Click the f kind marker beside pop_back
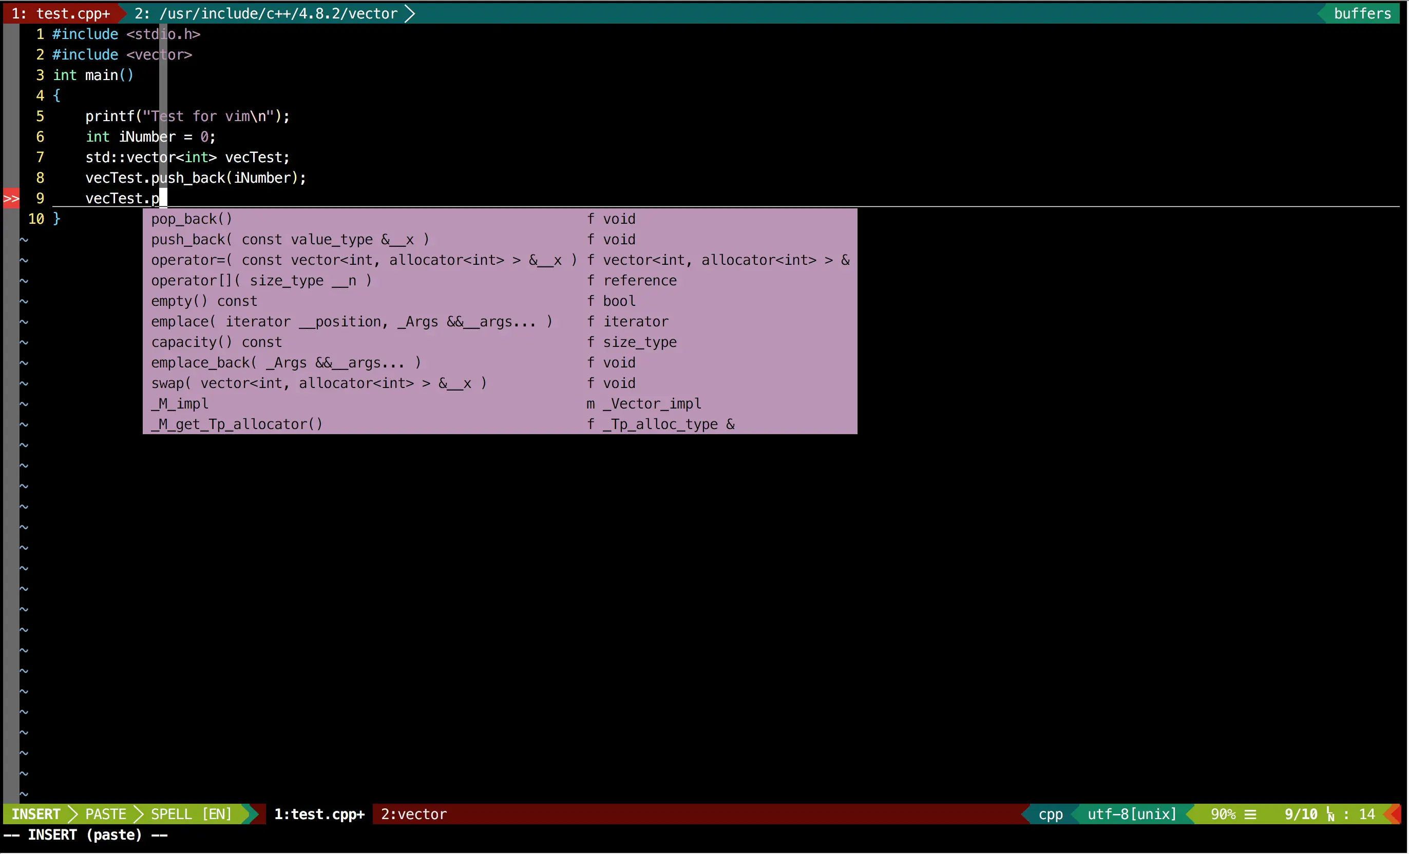Screen dimensions: 1409x854 point(591,219)
